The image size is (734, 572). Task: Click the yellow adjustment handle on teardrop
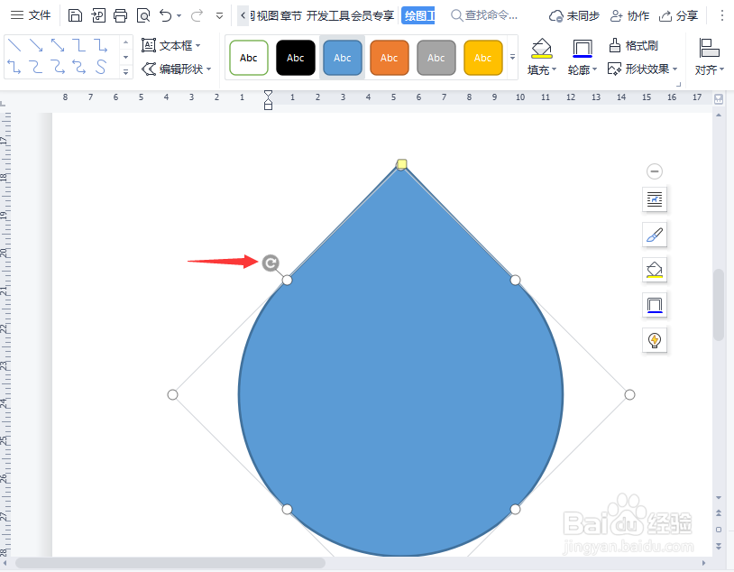coord(401,164)
